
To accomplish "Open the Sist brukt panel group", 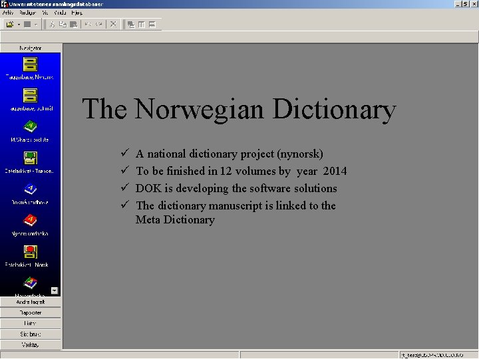I will pyautogui.click(x=31, y=334).
